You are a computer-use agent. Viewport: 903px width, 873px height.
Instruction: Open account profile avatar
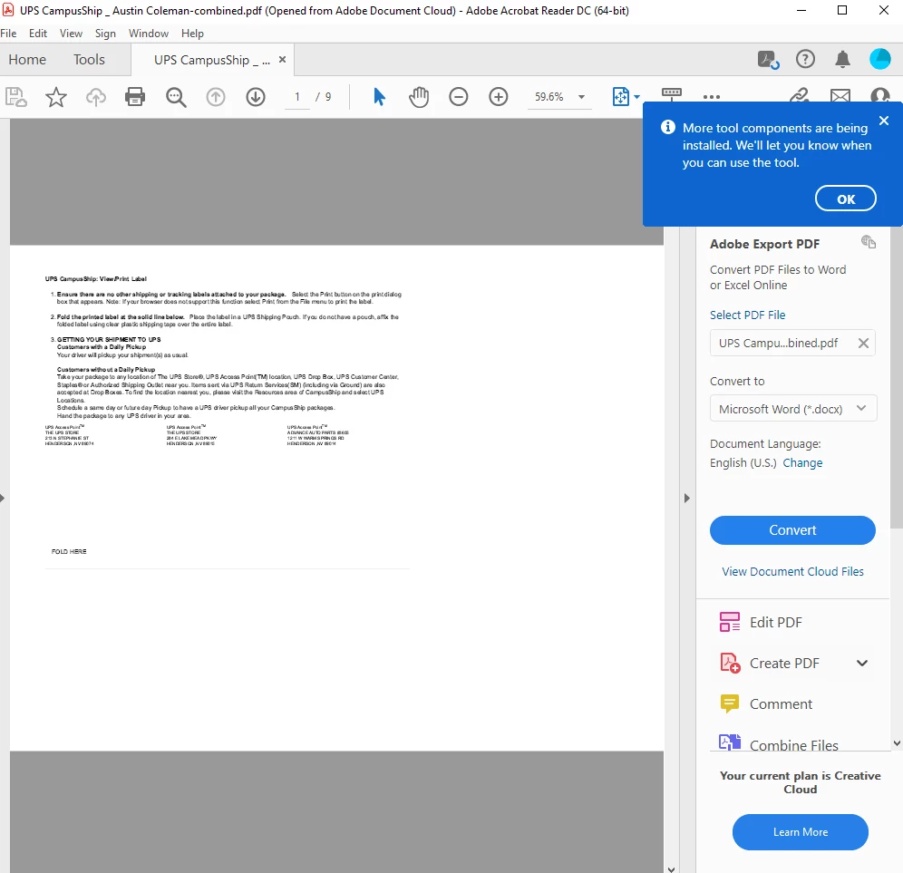[x=879, y=59]
